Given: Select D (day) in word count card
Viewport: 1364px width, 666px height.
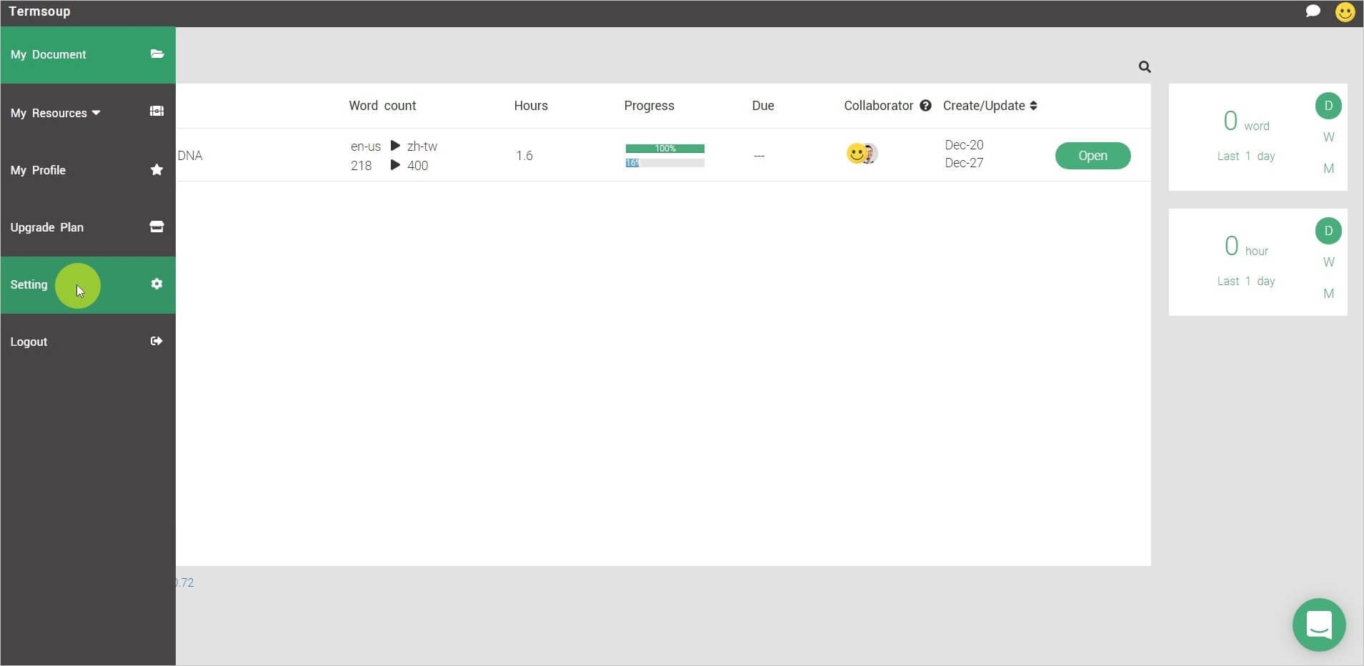Looking at the screenshot, I should (x=1328, y=106).
